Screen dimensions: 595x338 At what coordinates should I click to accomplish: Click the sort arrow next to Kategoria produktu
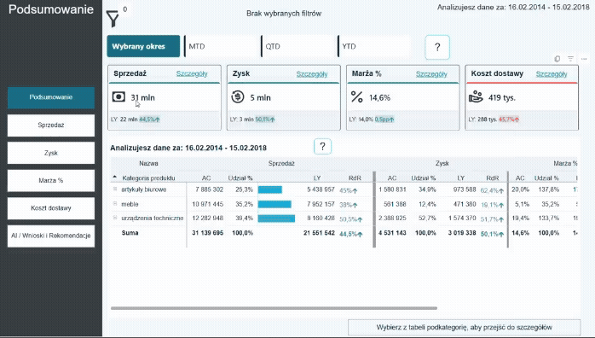(x=114, y=177)
